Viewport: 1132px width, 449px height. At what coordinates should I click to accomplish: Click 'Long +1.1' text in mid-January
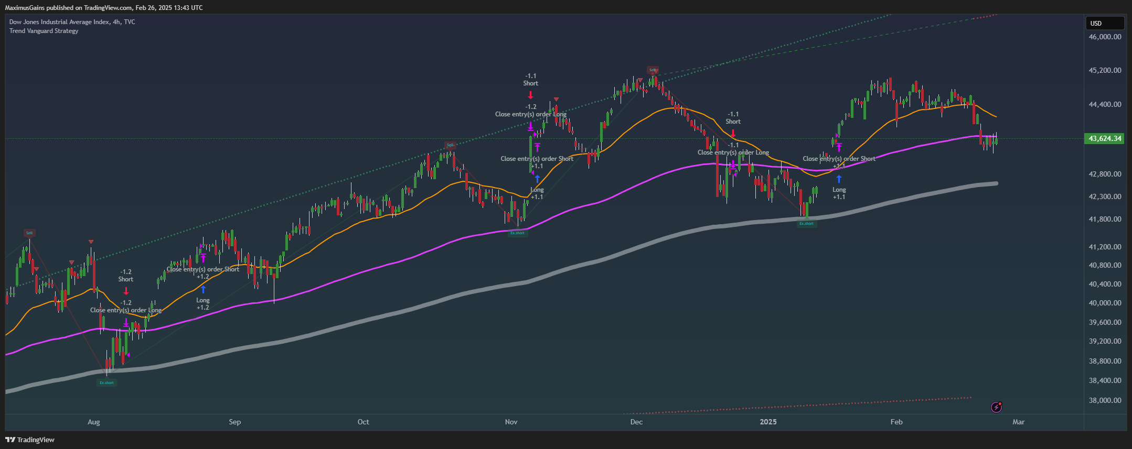(x=839, y=193)
